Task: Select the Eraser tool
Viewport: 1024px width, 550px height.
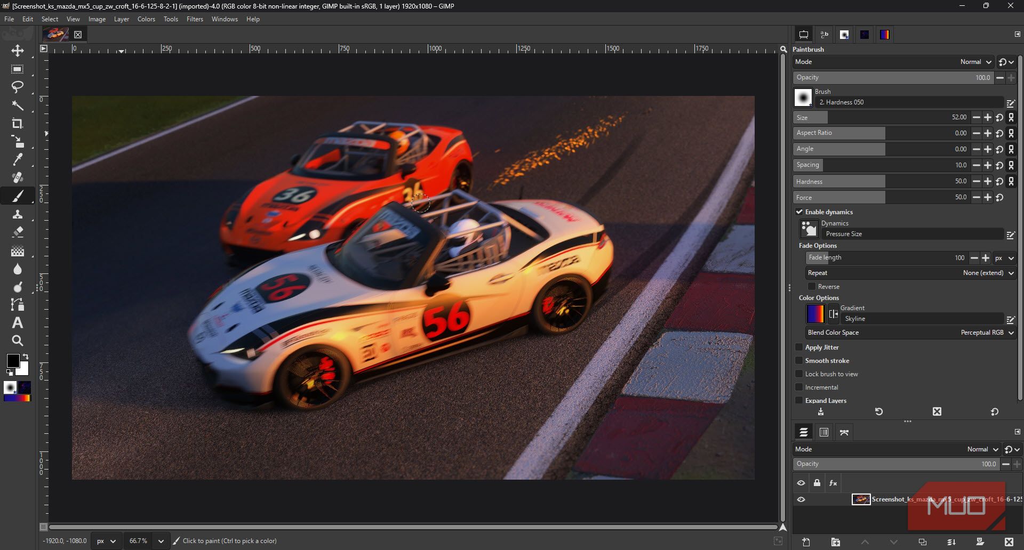Action: (x=18, y=232)
